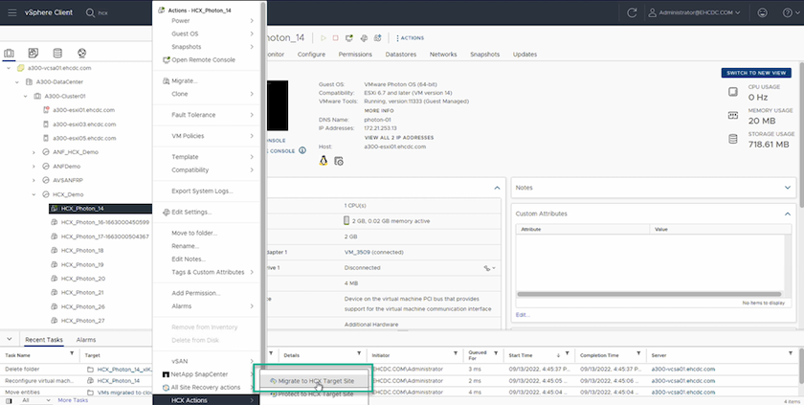Collapse the Notes panel chevron
This screenshot has width=804, height=405.
click(792, 188)
